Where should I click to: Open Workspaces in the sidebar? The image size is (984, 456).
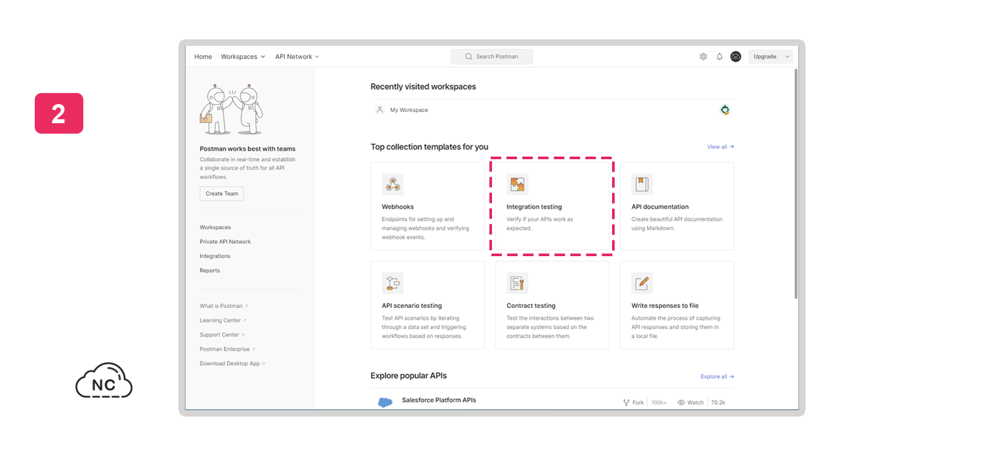pyautogui.click(x=215, y=227)
